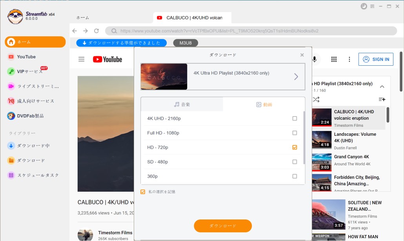Go forward with the forward arrow

(85, 31)
